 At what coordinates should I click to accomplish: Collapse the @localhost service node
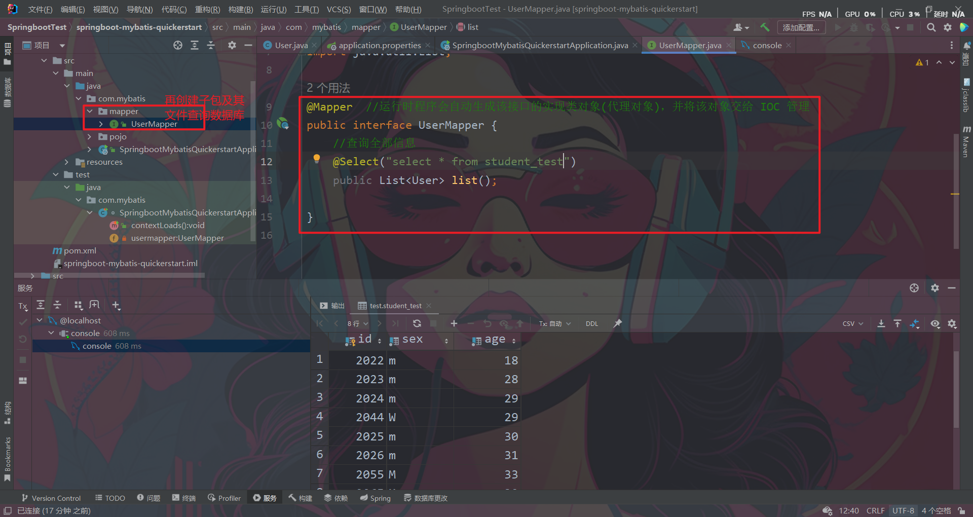40,320
